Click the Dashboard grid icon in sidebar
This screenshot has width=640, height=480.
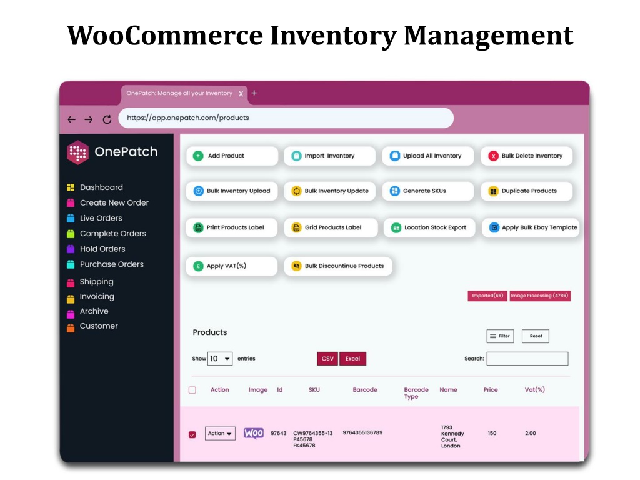71,187
